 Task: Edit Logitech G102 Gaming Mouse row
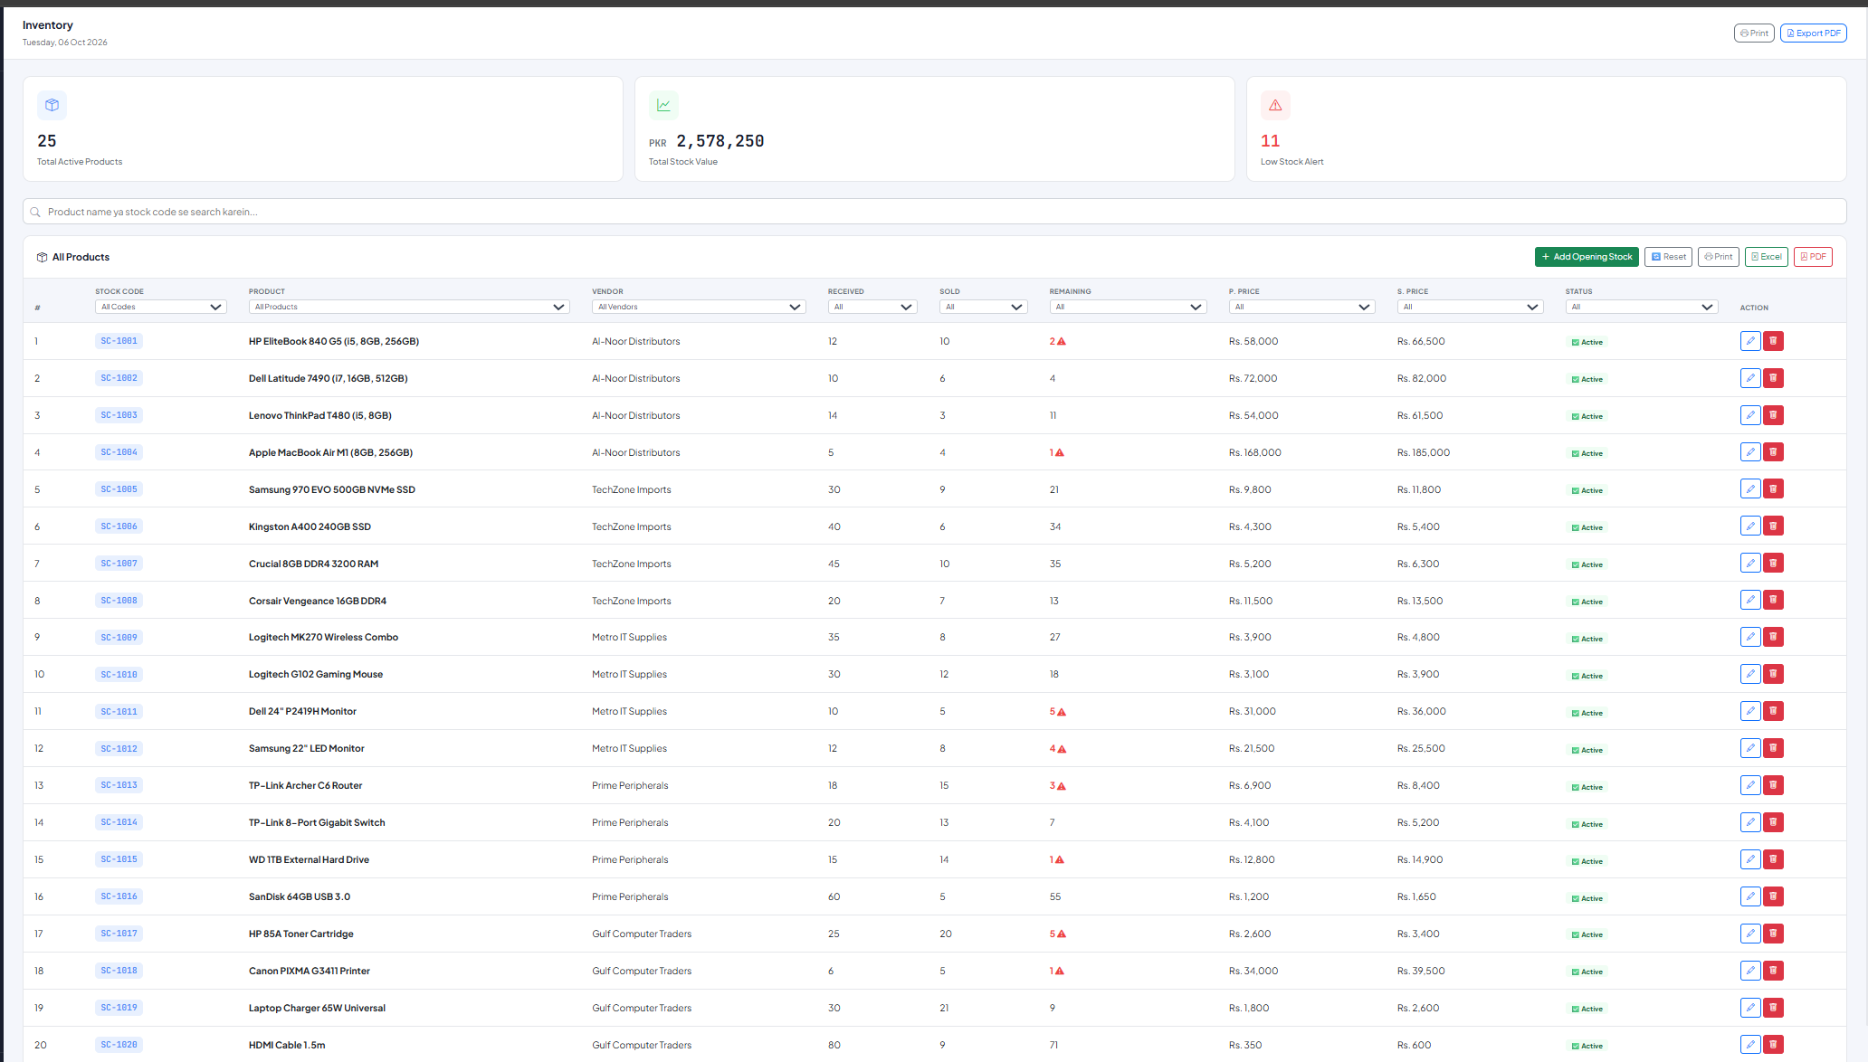(1750, 674)
